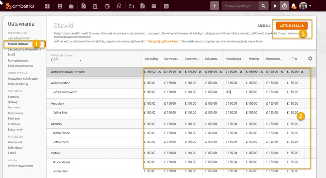Clear the default Meeting rate with X

(x=262, y=72)
